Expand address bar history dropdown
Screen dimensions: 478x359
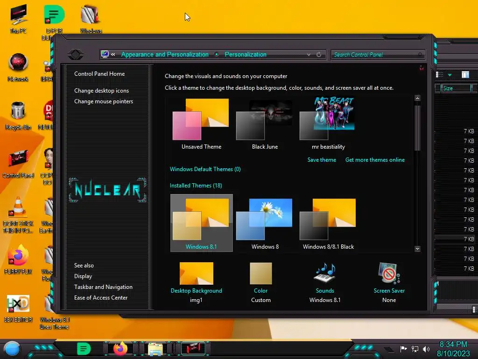click(309, 54)
